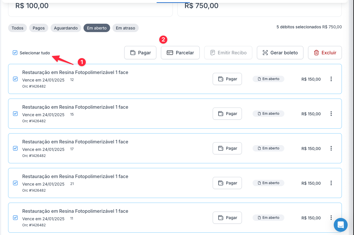Click the red Excluir button

point(325,53)
